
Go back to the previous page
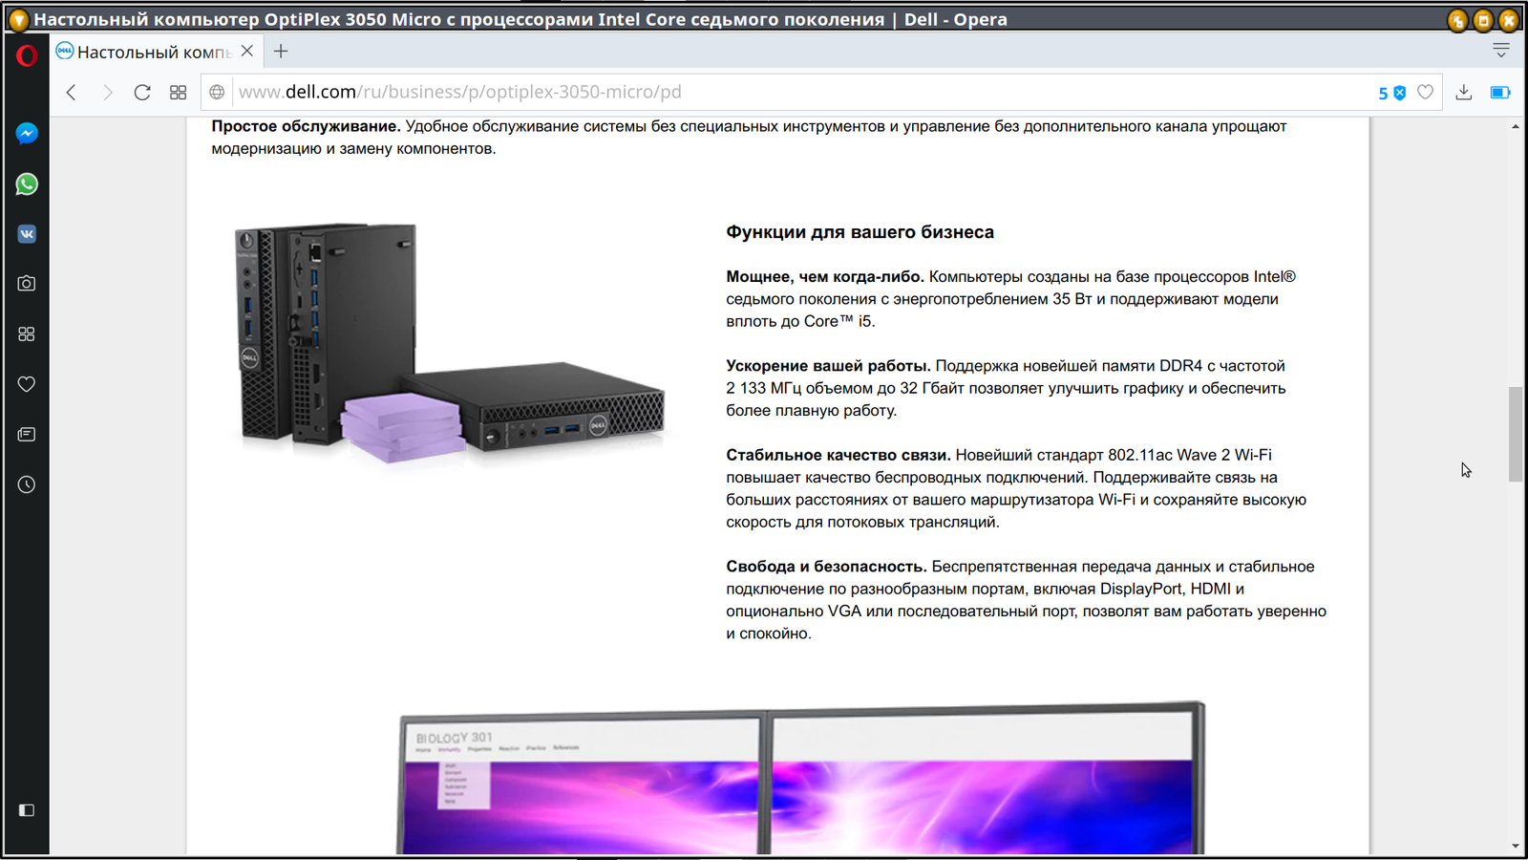point(72,92)
